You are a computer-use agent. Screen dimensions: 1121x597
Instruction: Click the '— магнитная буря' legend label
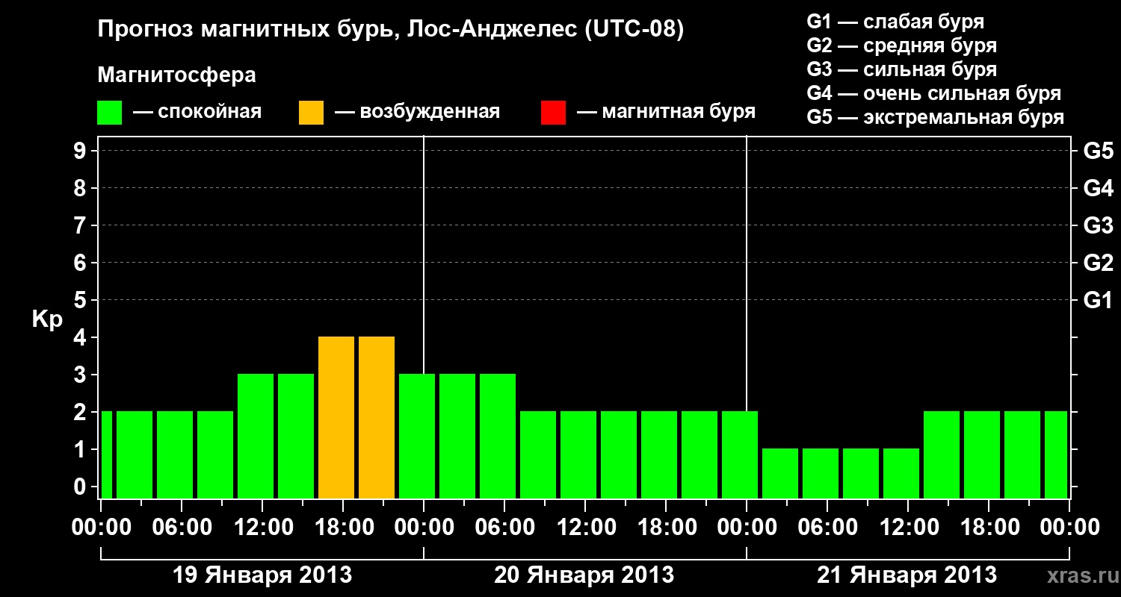click(x=667, y=113)
